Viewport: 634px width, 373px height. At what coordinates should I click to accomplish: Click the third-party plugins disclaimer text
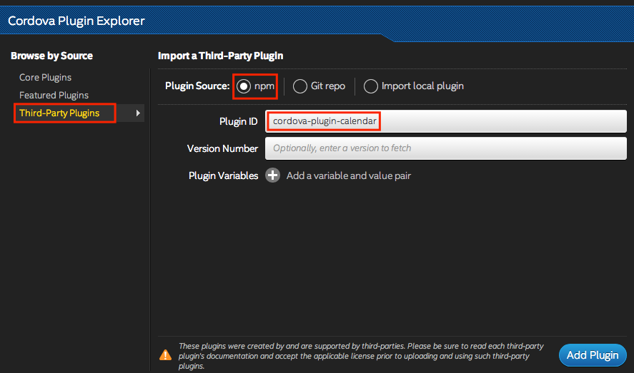pyautogui.click(x=361, y=356)
